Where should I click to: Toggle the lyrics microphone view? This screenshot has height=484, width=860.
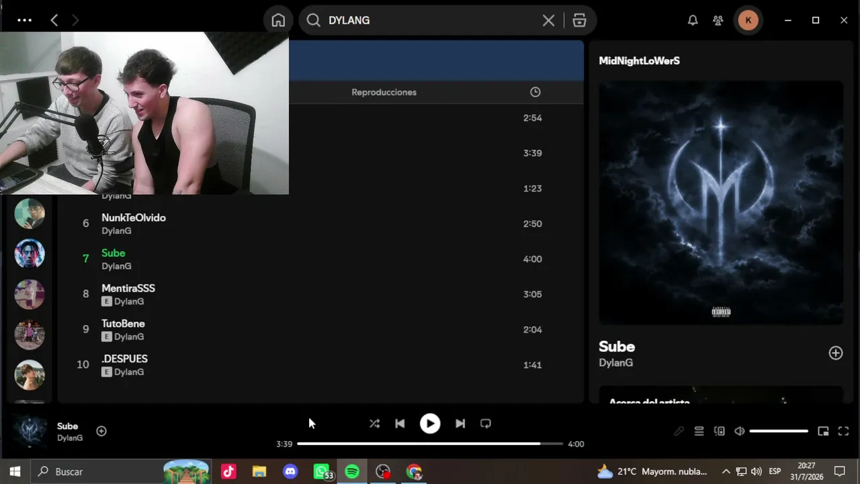click(679, 431)
